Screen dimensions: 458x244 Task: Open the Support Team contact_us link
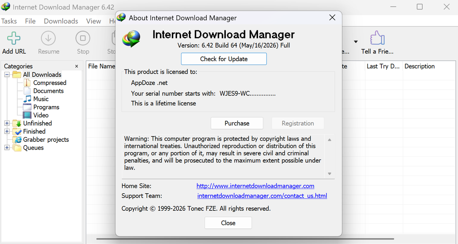click(x=262, y=196)
